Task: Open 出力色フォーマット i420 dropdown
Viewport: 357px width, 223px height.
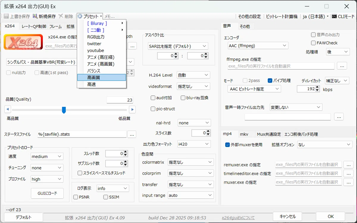Action: (194, 144)
